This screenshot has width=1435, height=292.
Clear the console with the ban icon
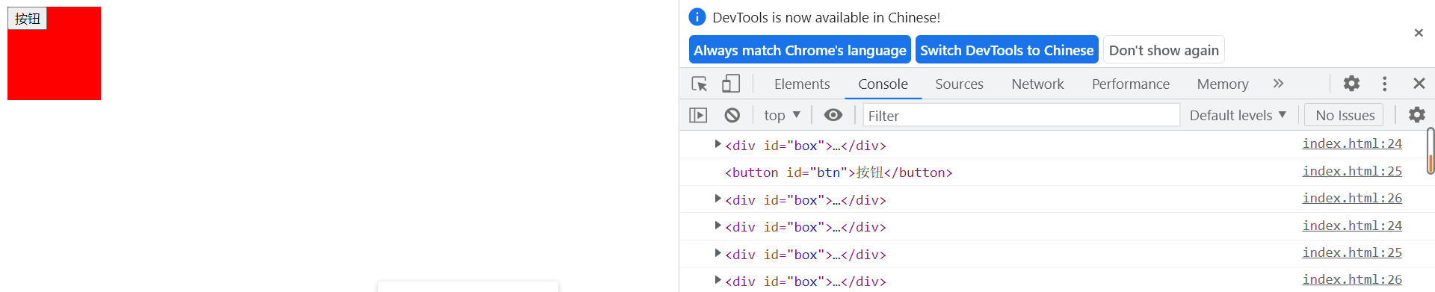tap(732, 115)
